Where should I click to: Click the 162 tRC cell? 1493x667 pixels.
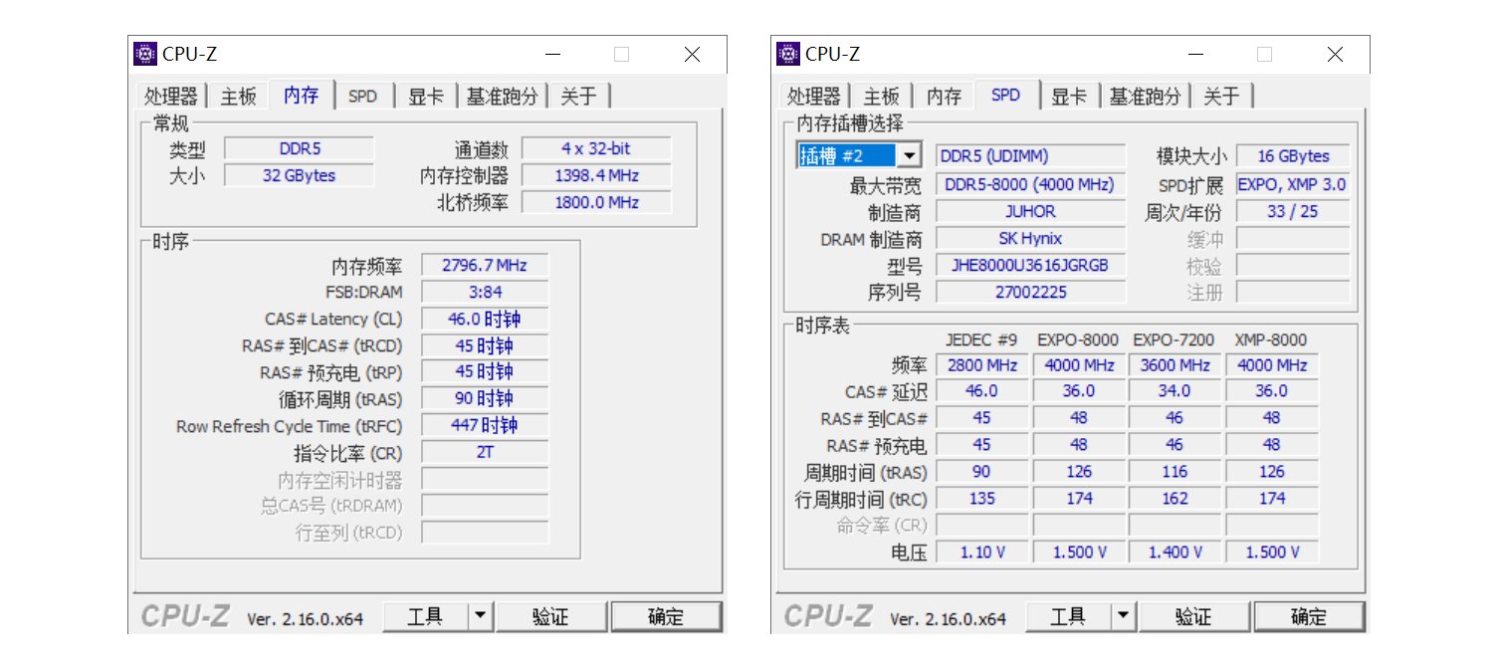click(x=1175, y=499)
